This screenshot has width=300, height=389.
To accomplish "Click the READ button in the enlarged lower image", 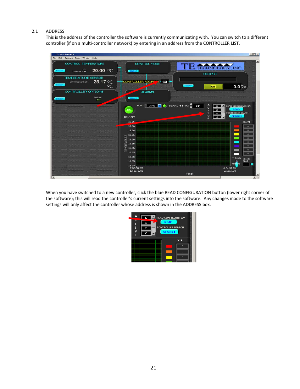I will click(x=169, y=222).
